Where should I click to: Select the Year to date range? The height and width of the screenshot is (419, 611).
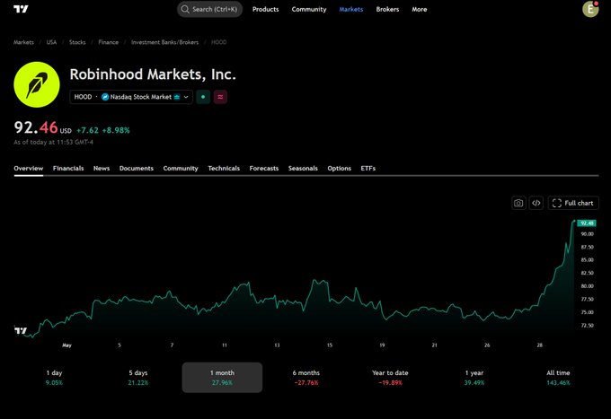[x=390, y=378]
